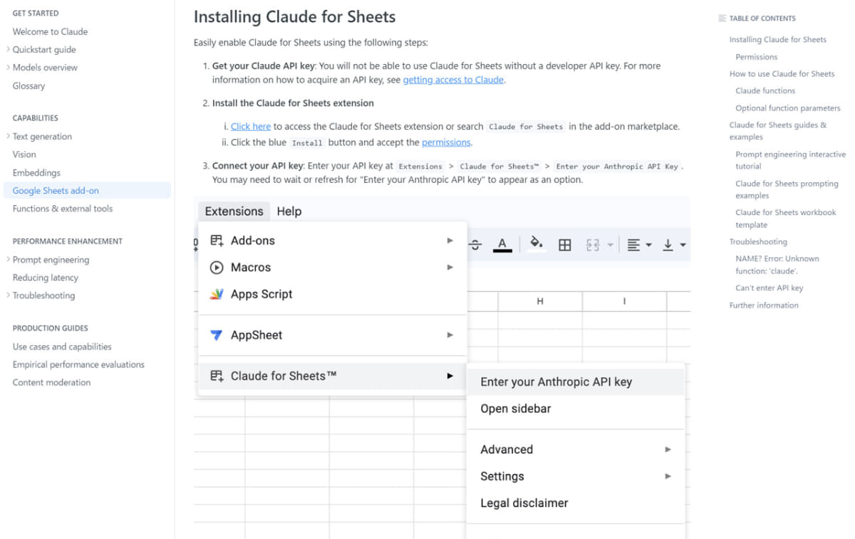855x539 pixels.
Task: Open the Vision page
Action: [x=24, y=154]
